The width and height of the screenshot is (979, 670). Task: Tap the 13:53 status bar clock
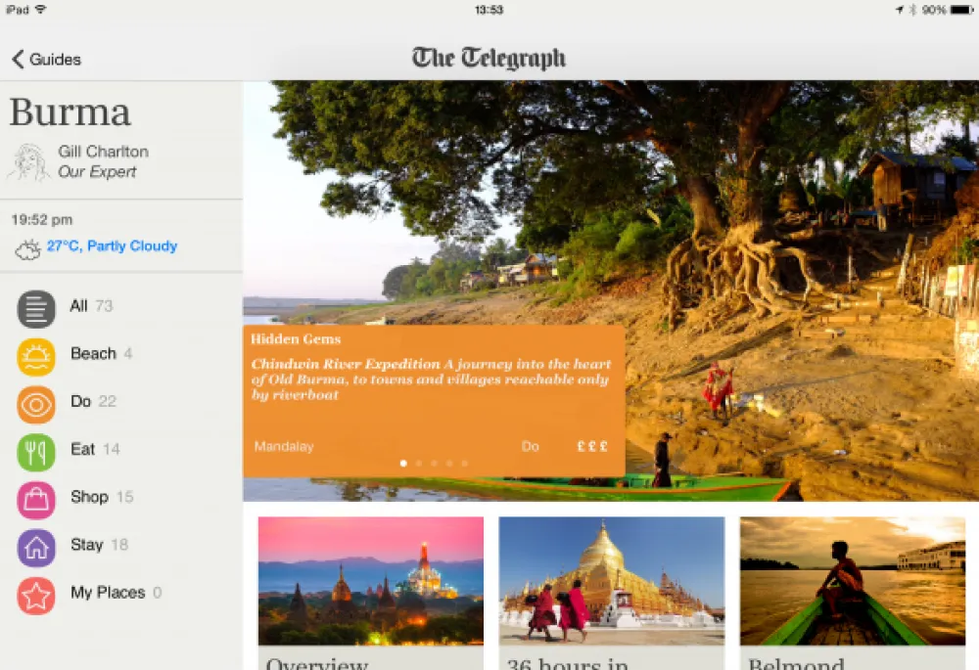coord(489,10)
